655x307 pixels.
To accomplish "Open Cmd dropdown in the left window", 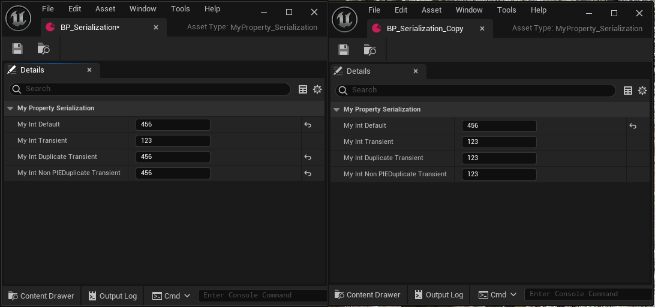I will click(x=172, y=296).
